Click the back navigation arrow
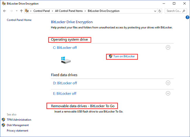The image size is (190, 137). click(x=4, y=11)
